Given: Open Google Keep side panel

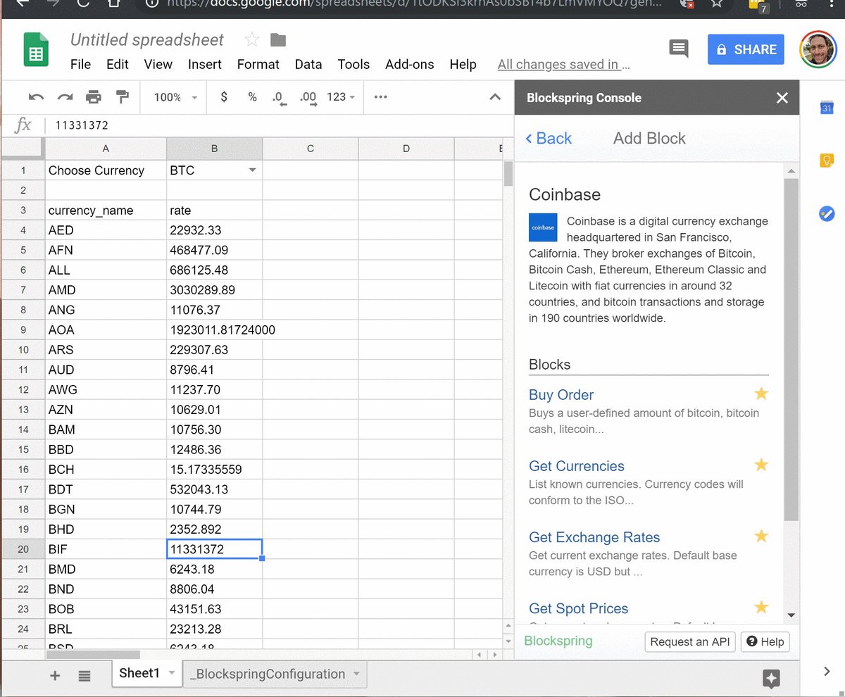Looking at the screenshot, I should point(827,161).
